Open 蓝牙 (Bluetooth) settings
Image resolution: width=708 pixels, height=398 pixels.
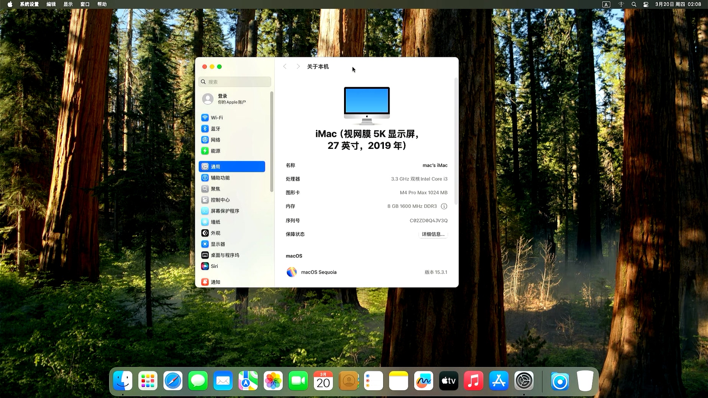pos(232,129)
